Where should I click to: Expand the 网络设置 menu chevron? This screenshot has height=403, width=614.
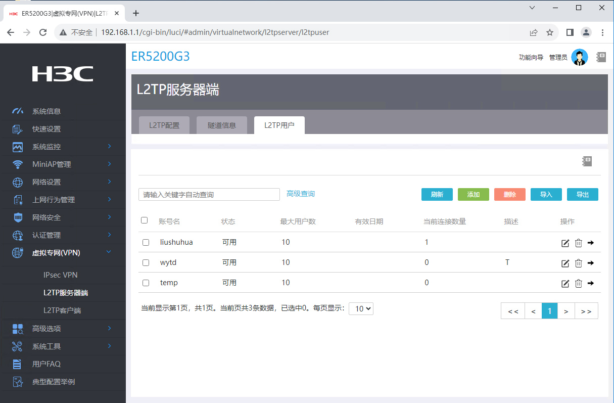tap(109, 182)
